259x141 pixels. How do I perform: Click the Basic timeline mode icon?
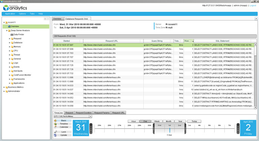(55, 121)
